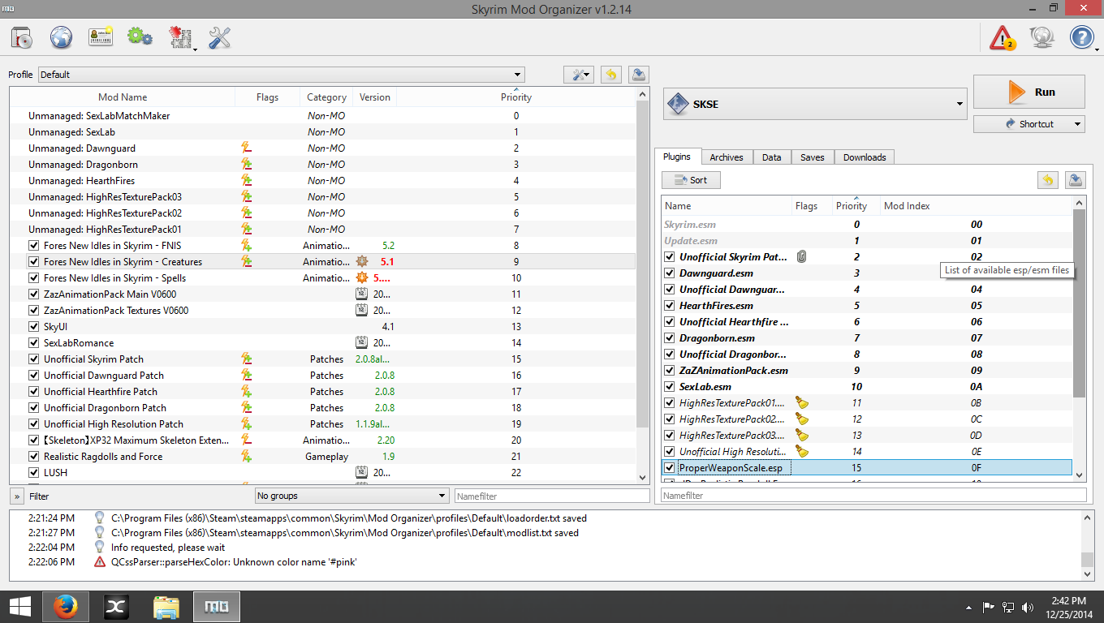Open the wrench options dropdown beside Profile
This screenshot has width=1104, height=623.
click(579, 75)
